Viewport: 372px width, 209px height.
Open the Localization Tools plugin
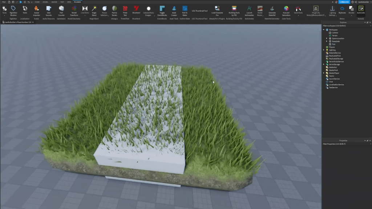coord(25,10)
